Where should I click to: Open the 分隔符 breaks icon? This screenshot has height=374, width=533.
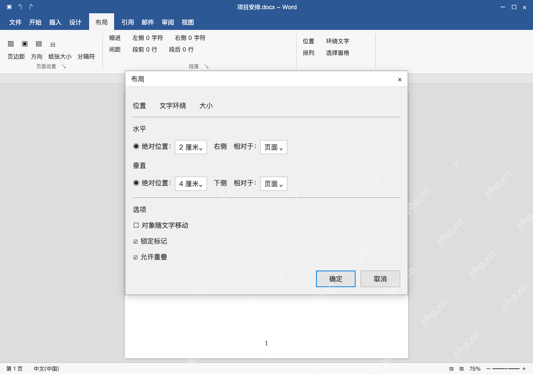(53, 44)
